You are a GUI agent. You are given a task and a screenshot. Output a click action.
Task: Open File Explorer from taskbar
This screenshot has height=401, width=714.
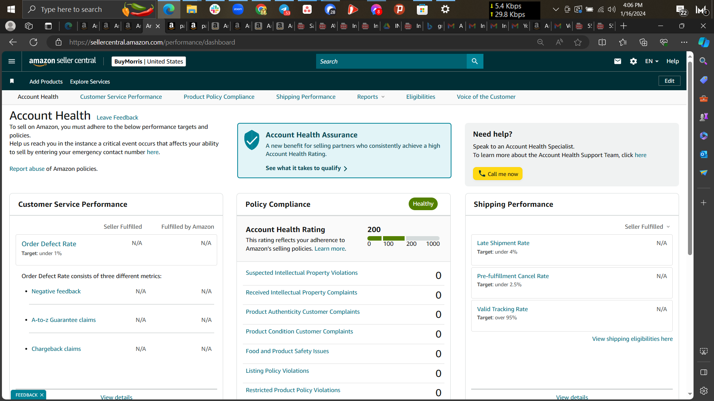click(x=192, y=9)
